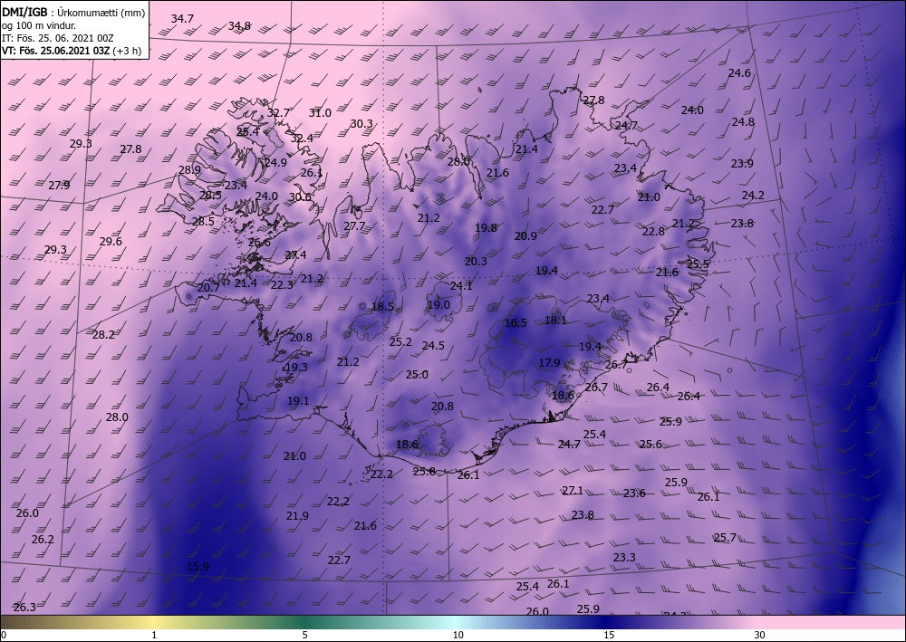Click the 19.1 value label
906x642 pixels.
click(298, 400)
